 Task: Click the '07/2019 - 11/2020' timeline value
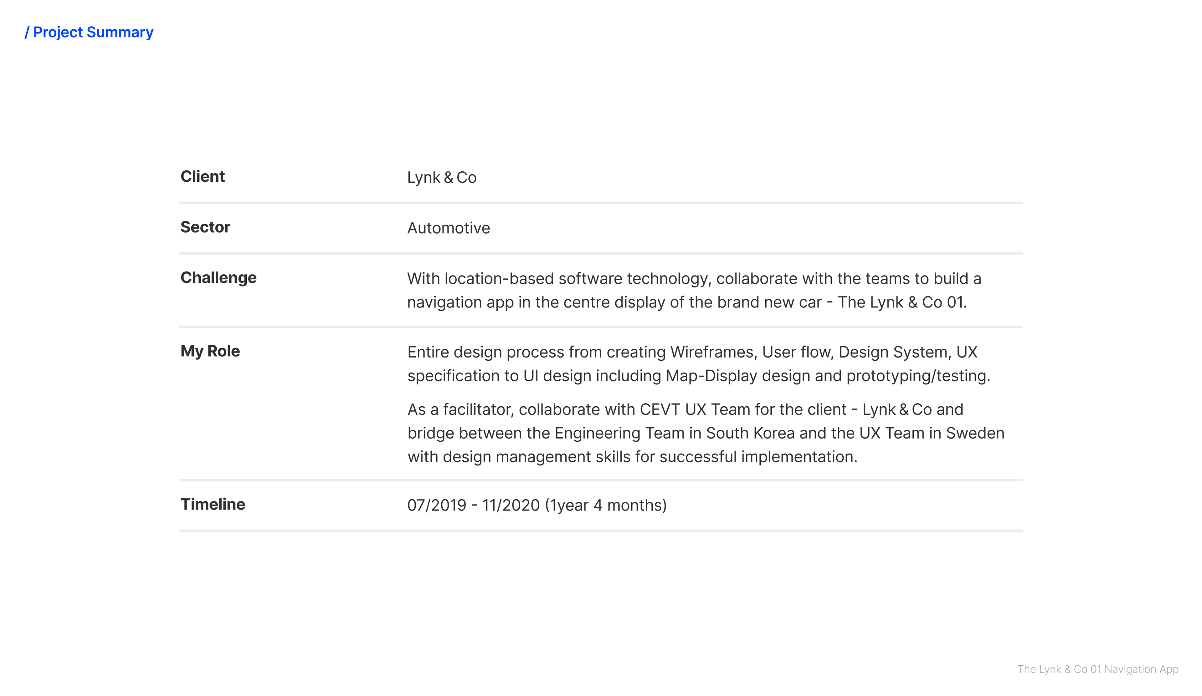click(537, 505)
